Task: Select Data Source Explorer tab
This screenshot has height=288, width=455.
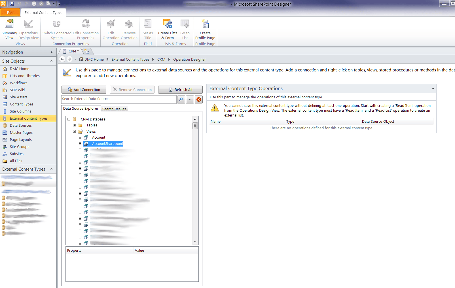Action: click(81, 109)
